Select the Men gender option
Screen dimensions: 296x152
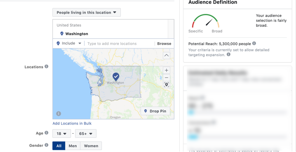pos(73,146)
